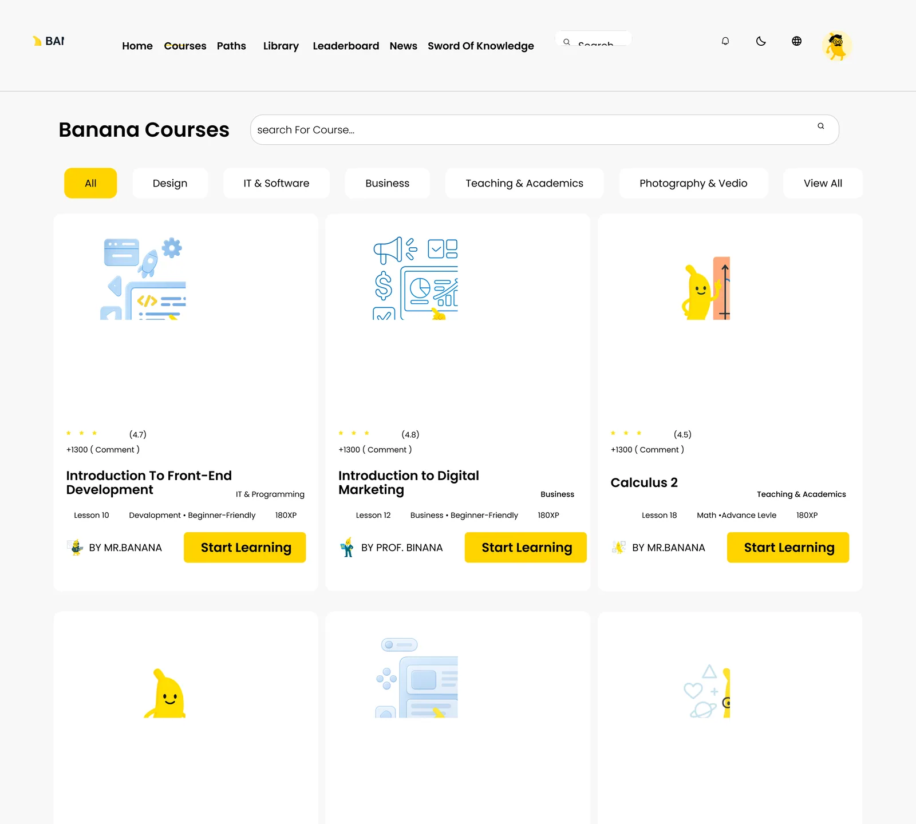Open Front-End Development course thumbnail
This screenshot has height=824, width=916.
[143, 278]
